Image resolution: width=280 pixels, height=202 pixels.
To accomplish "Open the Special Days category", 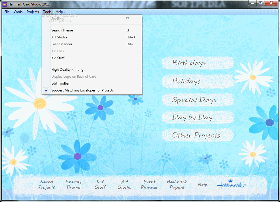I will 198,100.
